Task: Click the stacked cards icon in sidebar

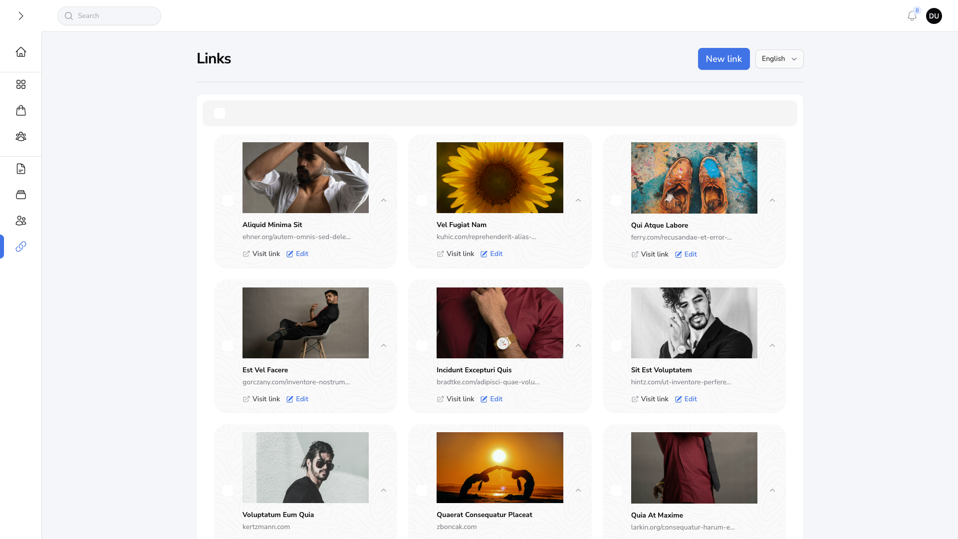Action: [x=21, y=195]
